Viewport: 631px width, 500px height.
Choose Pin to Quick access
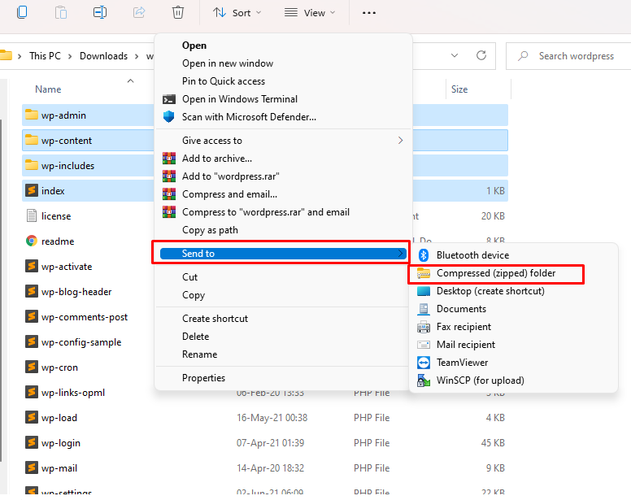pyautogui.click(x=283, y=81)
